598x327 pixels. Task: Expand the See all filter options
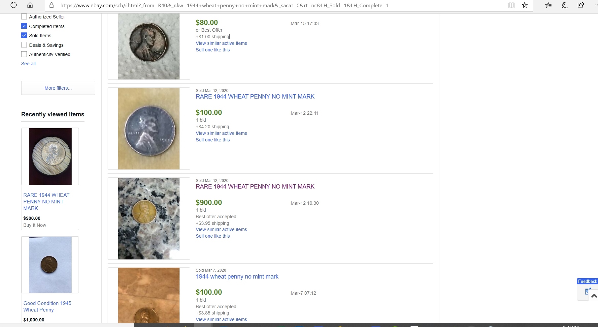click(28, 64)
